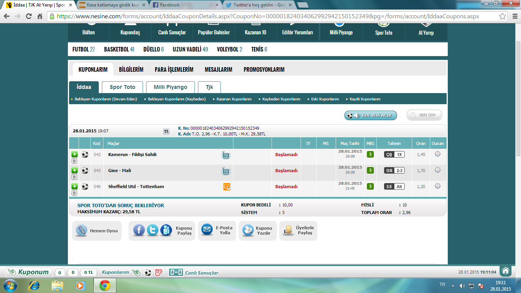
Task: Open the BİLGİLERİM account tab
Action: (131, 69)
